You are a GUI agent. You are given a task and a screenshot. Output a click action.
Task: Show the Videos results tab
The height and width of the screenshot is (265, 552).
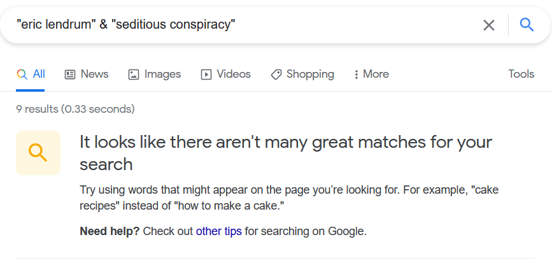coord(234,74)
